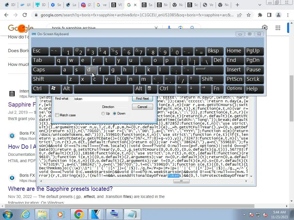294x220 pixels.
Task: Share this page via the share icon
Action: 239,15
